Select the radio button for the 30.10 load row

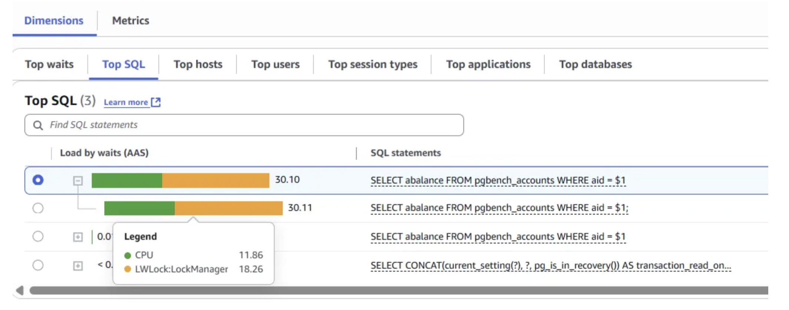[x=38, y=180]
